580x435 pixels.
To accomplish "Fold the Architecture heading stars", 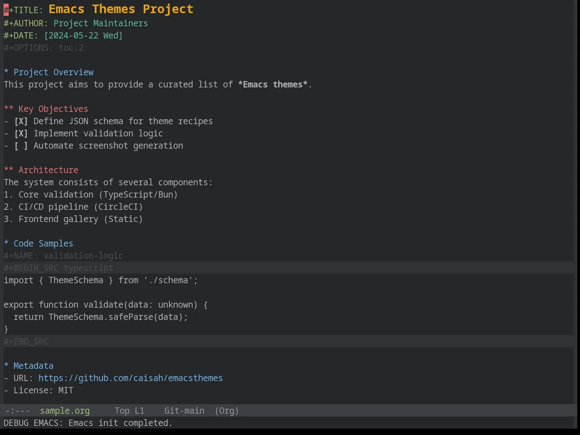I will (x=9, y=170).
